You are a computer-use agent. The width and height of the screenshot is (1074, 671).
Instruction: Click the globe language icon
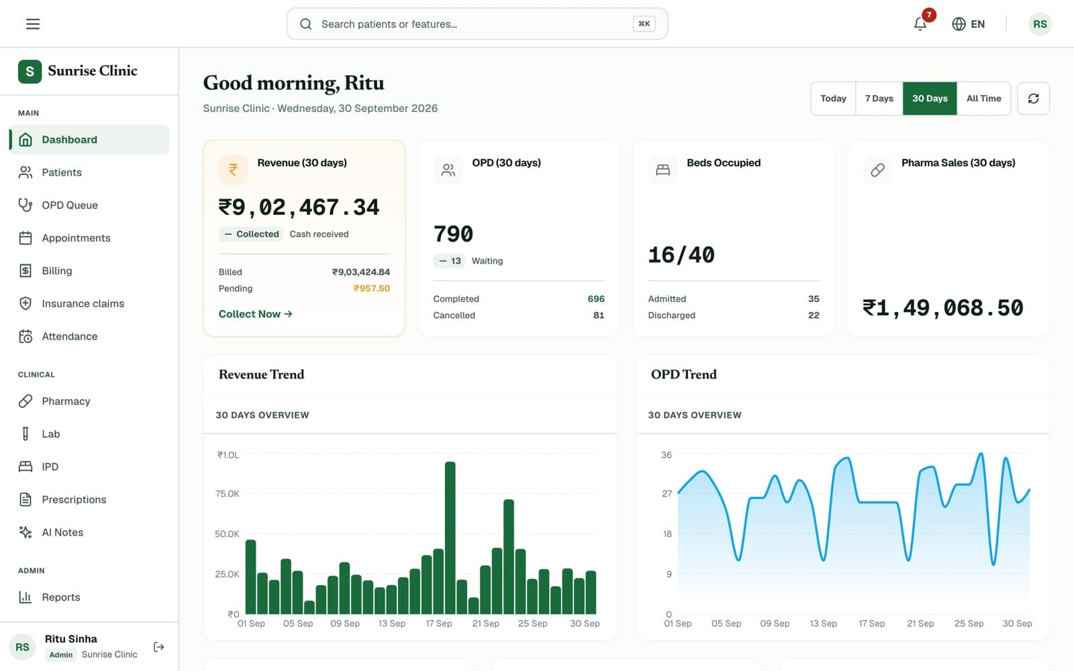coord(959,24)
